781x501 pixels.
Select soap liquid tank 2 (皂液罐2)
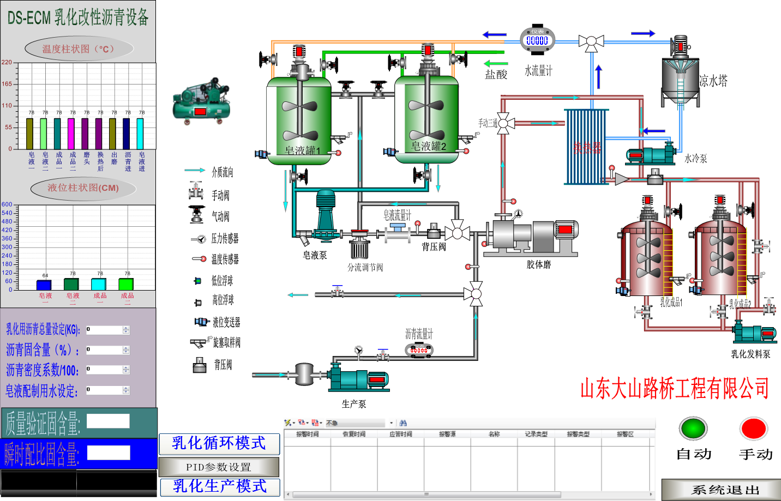pyautogui.click(x=427, y=119)
